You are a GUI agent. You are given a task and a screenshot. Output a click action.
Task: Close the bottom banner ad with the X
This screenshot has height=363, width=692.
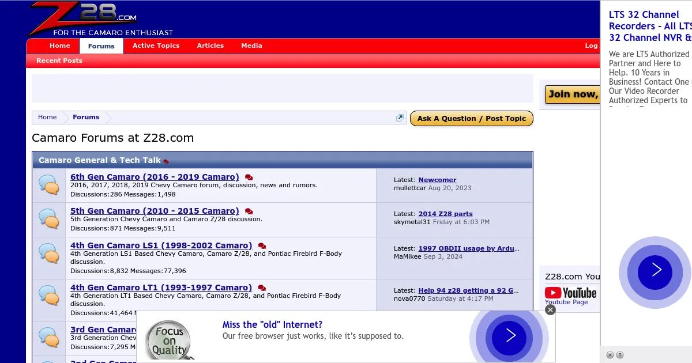tap(550, 310)
